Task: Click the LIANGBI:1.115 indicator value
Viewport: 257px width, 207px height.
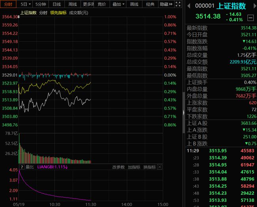Action: [53, 167]
